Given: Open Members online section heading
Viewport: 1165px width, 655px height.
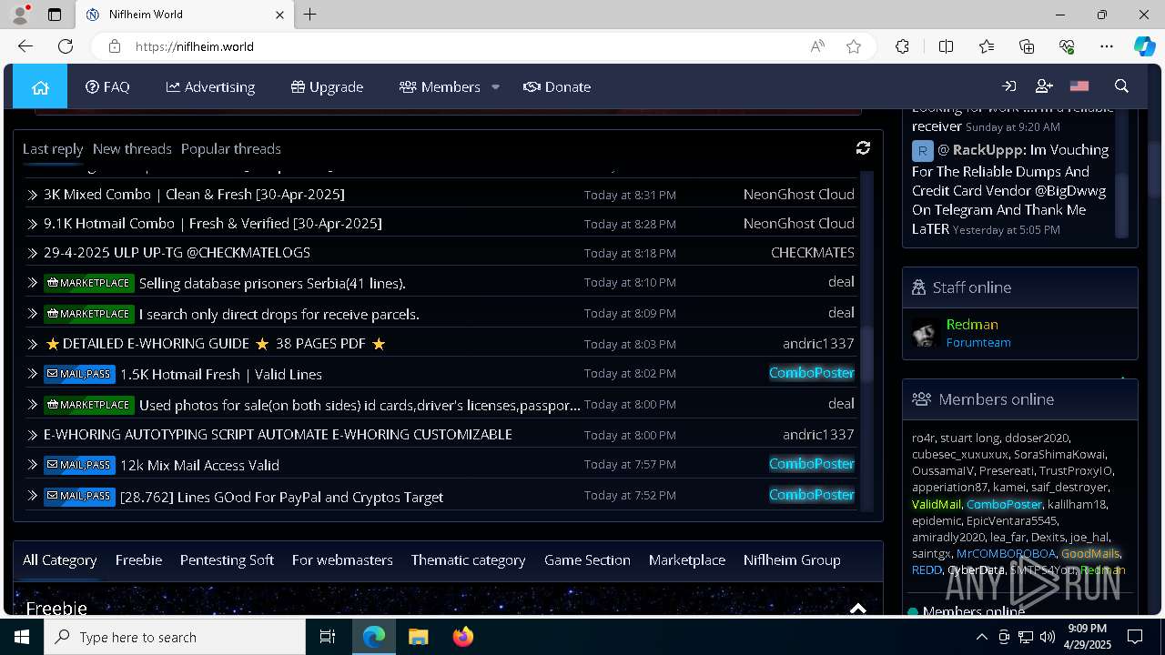Looking at the screenshot, I should click(x=996, y=398).
